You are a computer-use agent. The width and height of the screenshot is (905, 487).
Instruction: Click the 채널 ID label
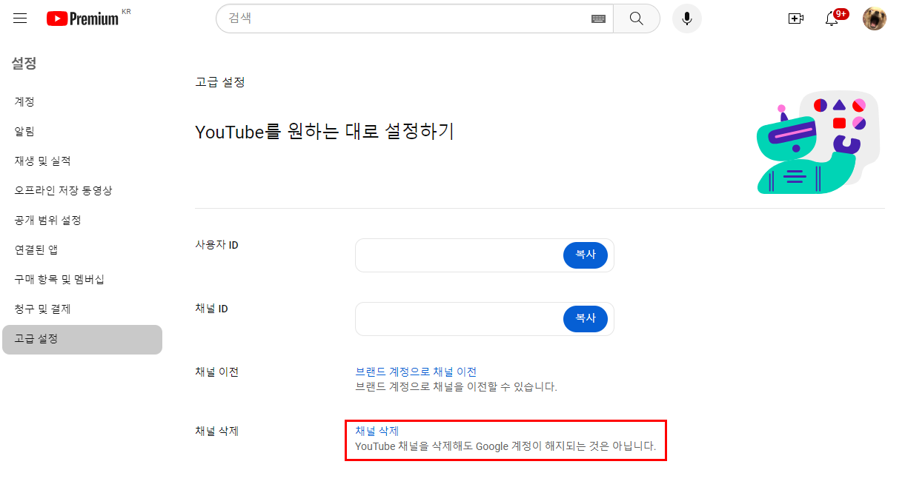pyautogui.click(x=211, y=309)
